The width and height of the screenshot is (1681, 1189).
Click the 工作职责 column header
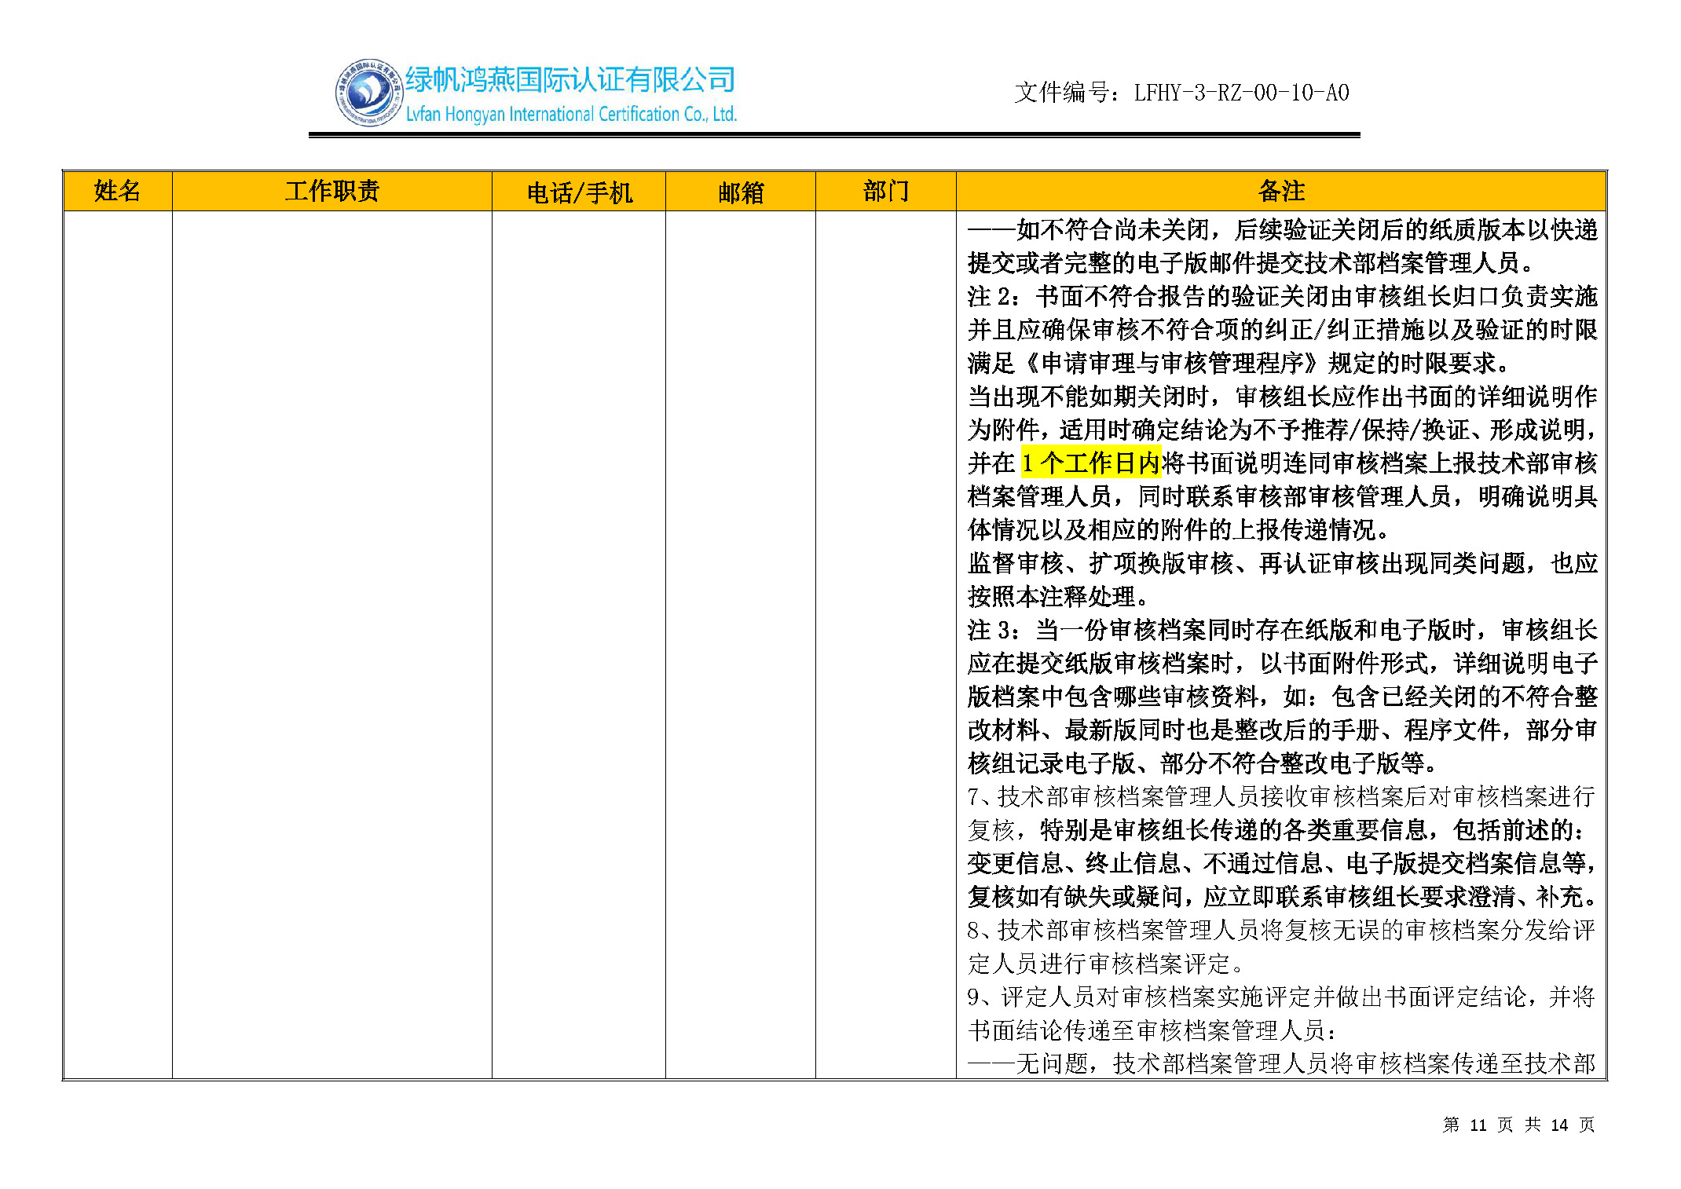(x=331, y=191)
